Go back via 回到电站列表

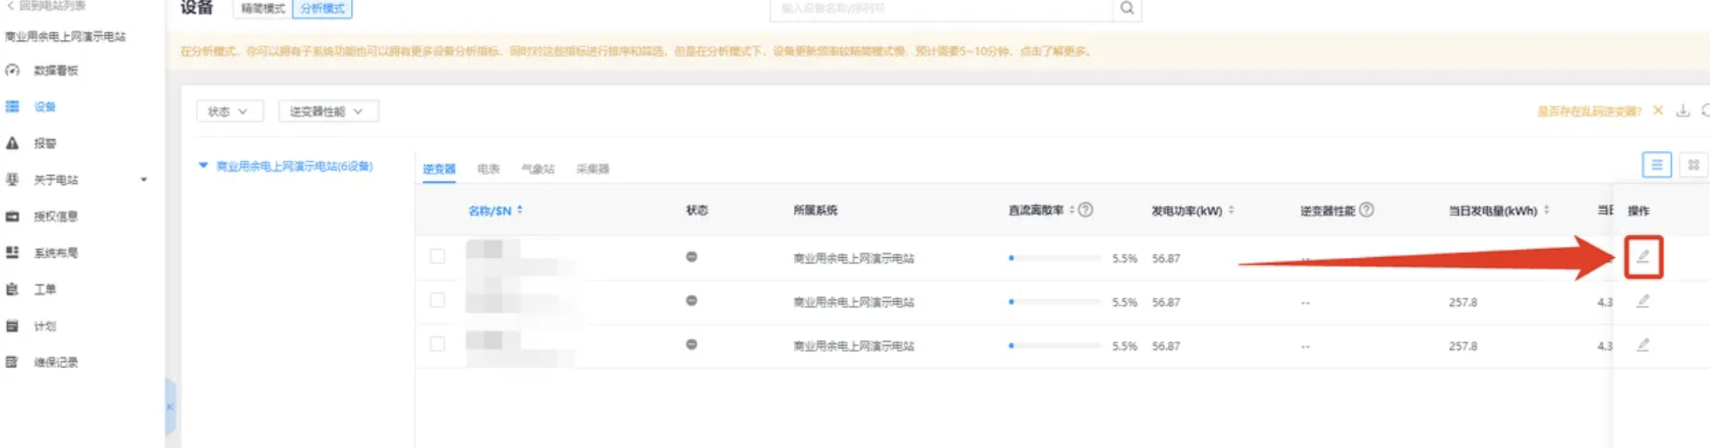pyautogui.click(x=46, y=6)
